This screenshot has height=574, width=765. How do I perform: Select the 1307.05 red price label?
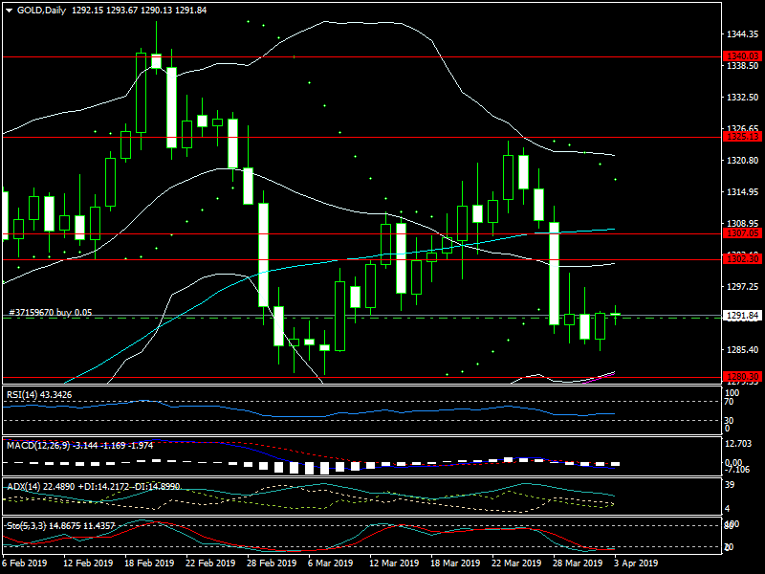[743, 233]
